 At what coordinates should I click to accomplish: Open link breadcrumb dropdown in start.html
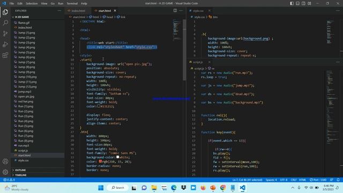(x=121, y=17)
